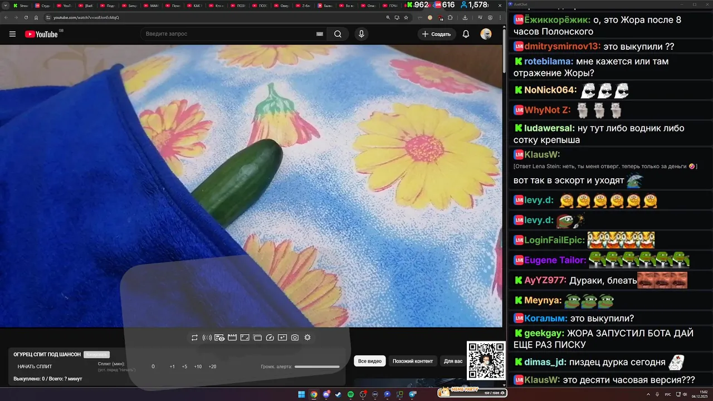Open Chrome from the taskbar

tap(314, 394)
